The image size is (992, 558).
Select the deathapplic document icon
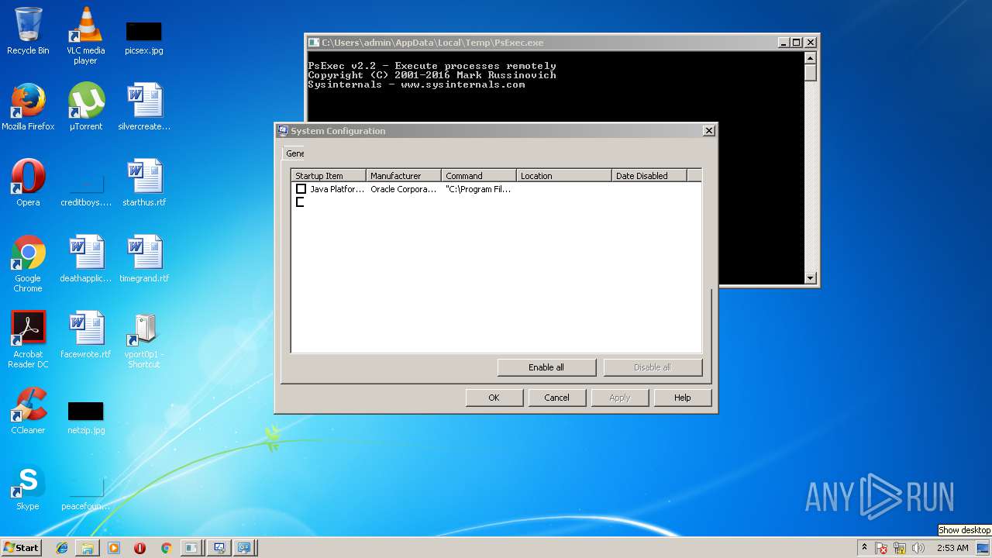click(x=85, y=259)
